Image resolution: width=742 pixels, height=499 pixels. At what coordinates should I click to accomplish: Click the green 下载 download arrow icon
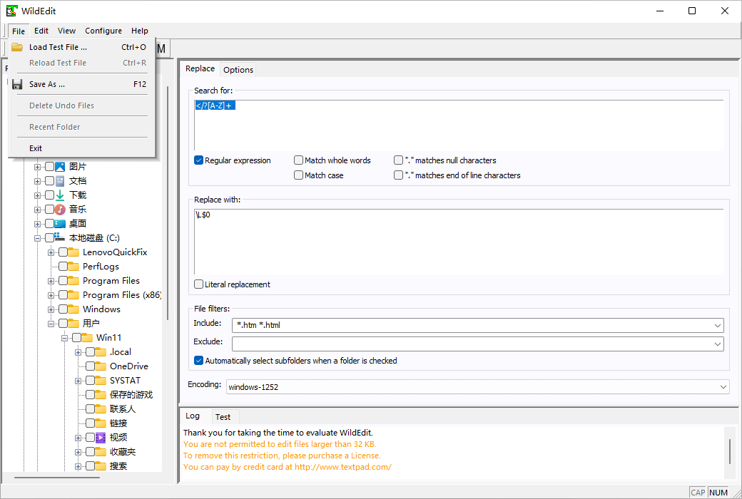(60, 195)
